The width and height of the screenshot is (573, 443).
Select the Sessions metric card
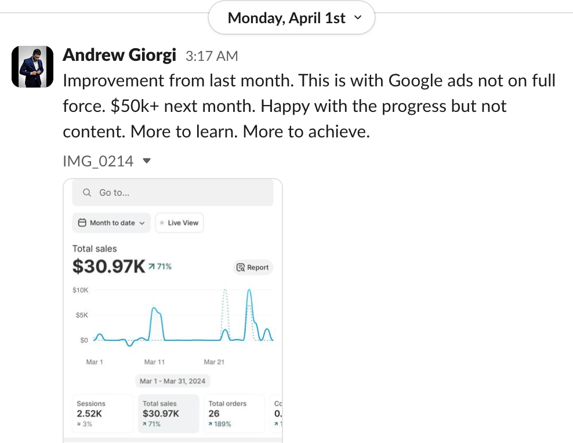click(103, 413)
